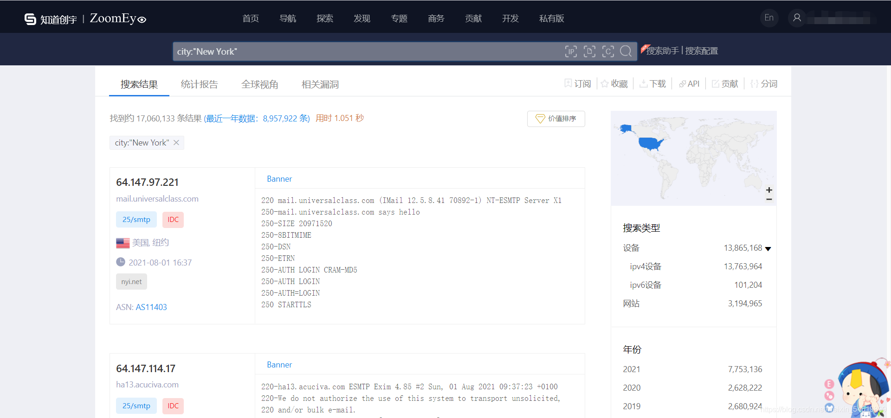The width and height of the screenshot is (891, 418).
Task: Click the C-bracket code search icon
Action: tap(608, 51)
